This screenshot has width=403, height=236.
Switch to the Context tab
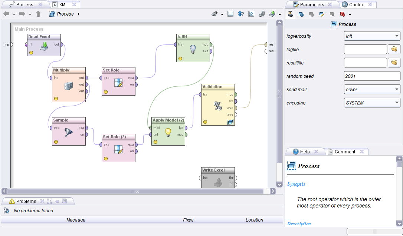[x=357, y=4]
